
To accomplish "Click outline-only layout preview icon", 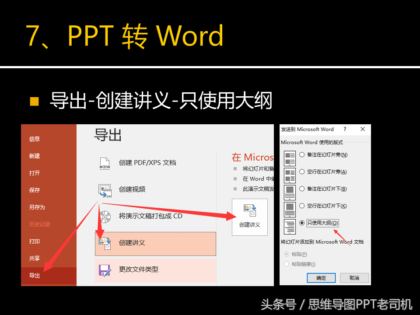I will tap(290, 227).
